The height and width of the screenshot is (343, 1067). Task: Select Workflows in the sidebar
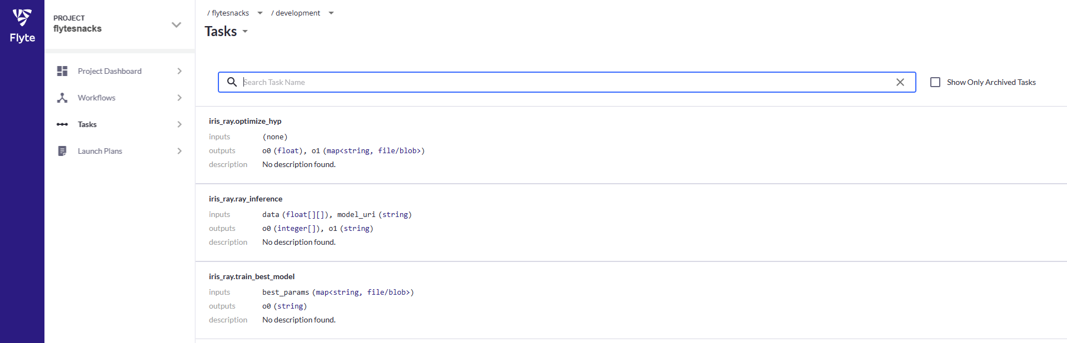tap(97, 98)
